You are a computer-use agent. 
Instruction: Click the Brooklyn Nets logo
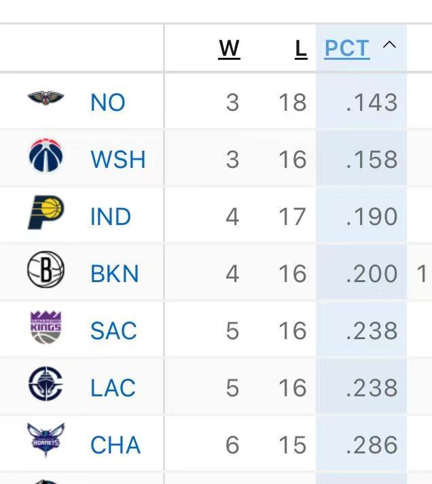[x=46, y=271]
